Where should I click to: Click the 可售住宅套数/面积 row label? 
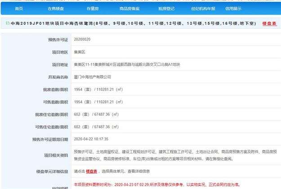(52, 127)
